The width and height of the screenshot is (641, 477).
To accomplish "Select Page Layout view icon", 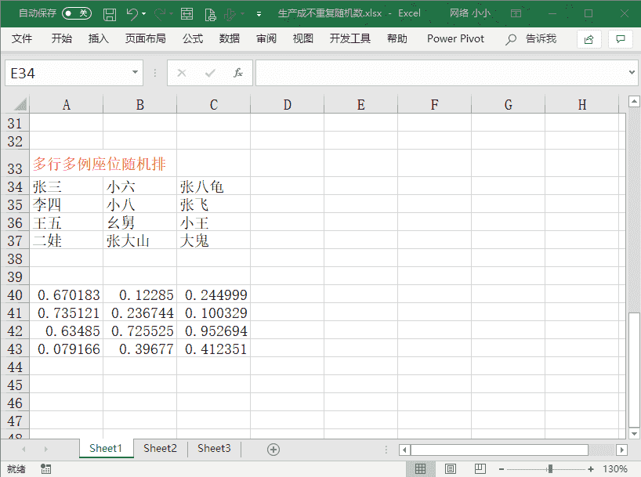I will (451, 468).
